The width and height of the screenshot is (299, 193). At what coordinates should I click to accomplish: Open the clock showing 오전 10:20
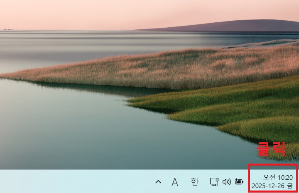tap(278, 177)
